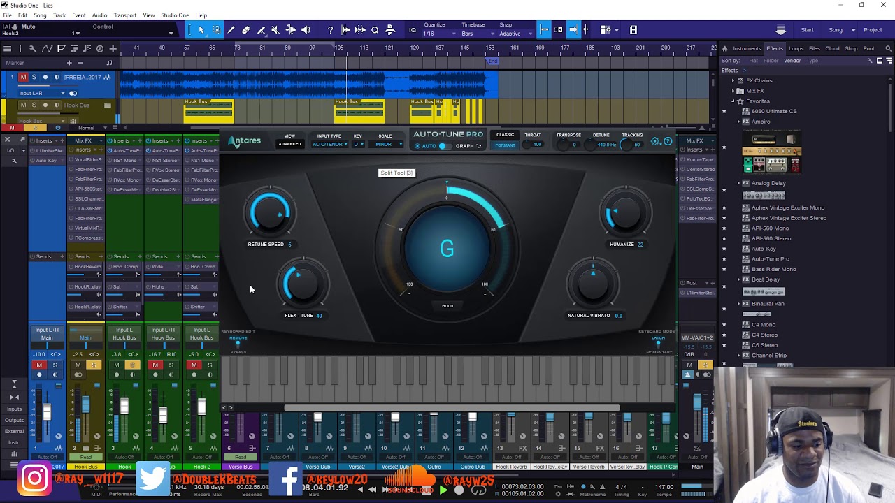Screen dimensions: 895x503
Task: Solo the FREEJA 2017 track
Action: pyautogui.click(x=34, y=77)
